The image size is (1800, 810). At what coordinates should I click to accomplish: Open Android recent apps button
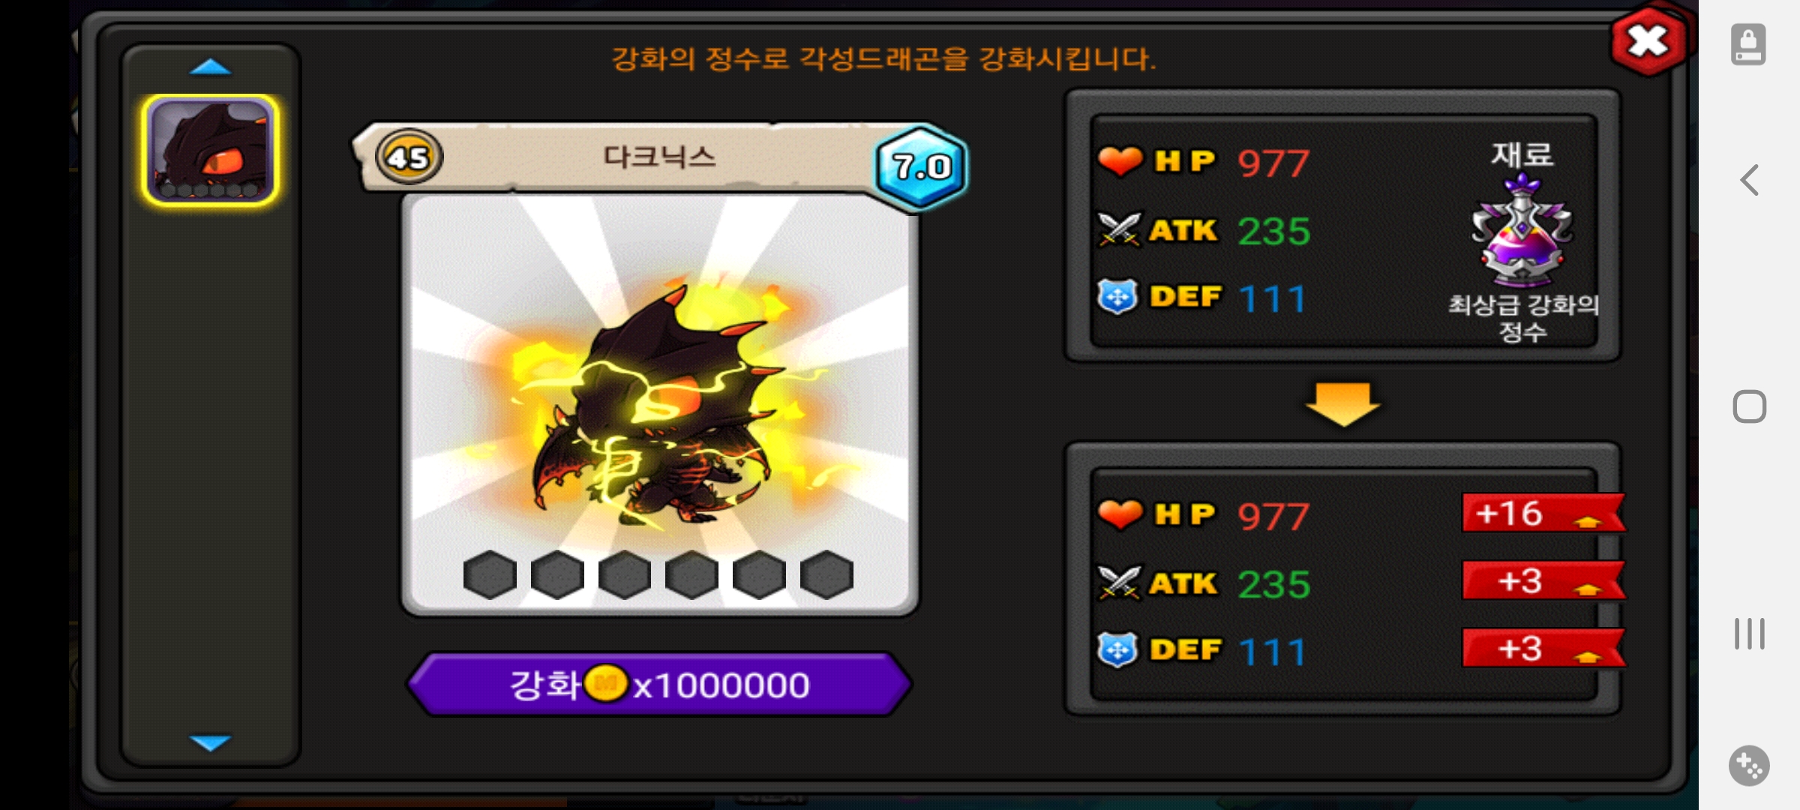(x=1749, y=634)
